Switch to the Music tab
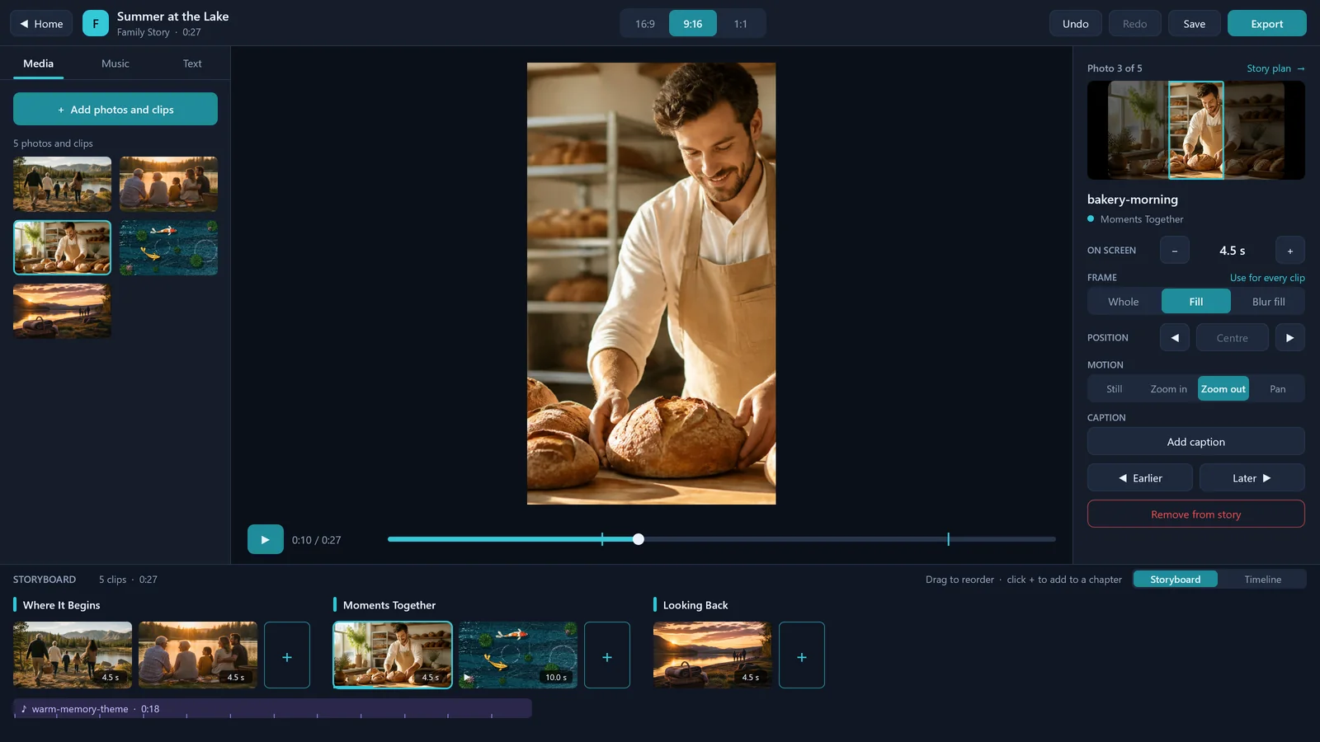 [115, 63]
